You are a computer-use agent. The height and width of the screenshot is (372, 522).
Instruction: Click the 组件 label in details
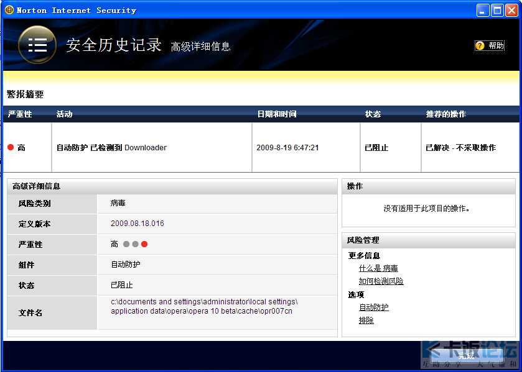[26, 265]
